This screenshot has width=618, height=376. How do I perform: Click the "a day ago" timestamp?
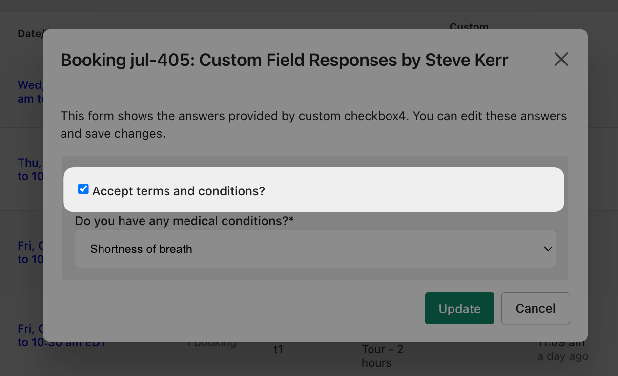pos(562,356)
